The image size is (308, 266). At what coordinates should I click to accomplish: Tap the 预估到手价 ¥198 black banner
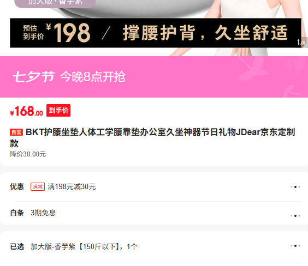[156, 33]
